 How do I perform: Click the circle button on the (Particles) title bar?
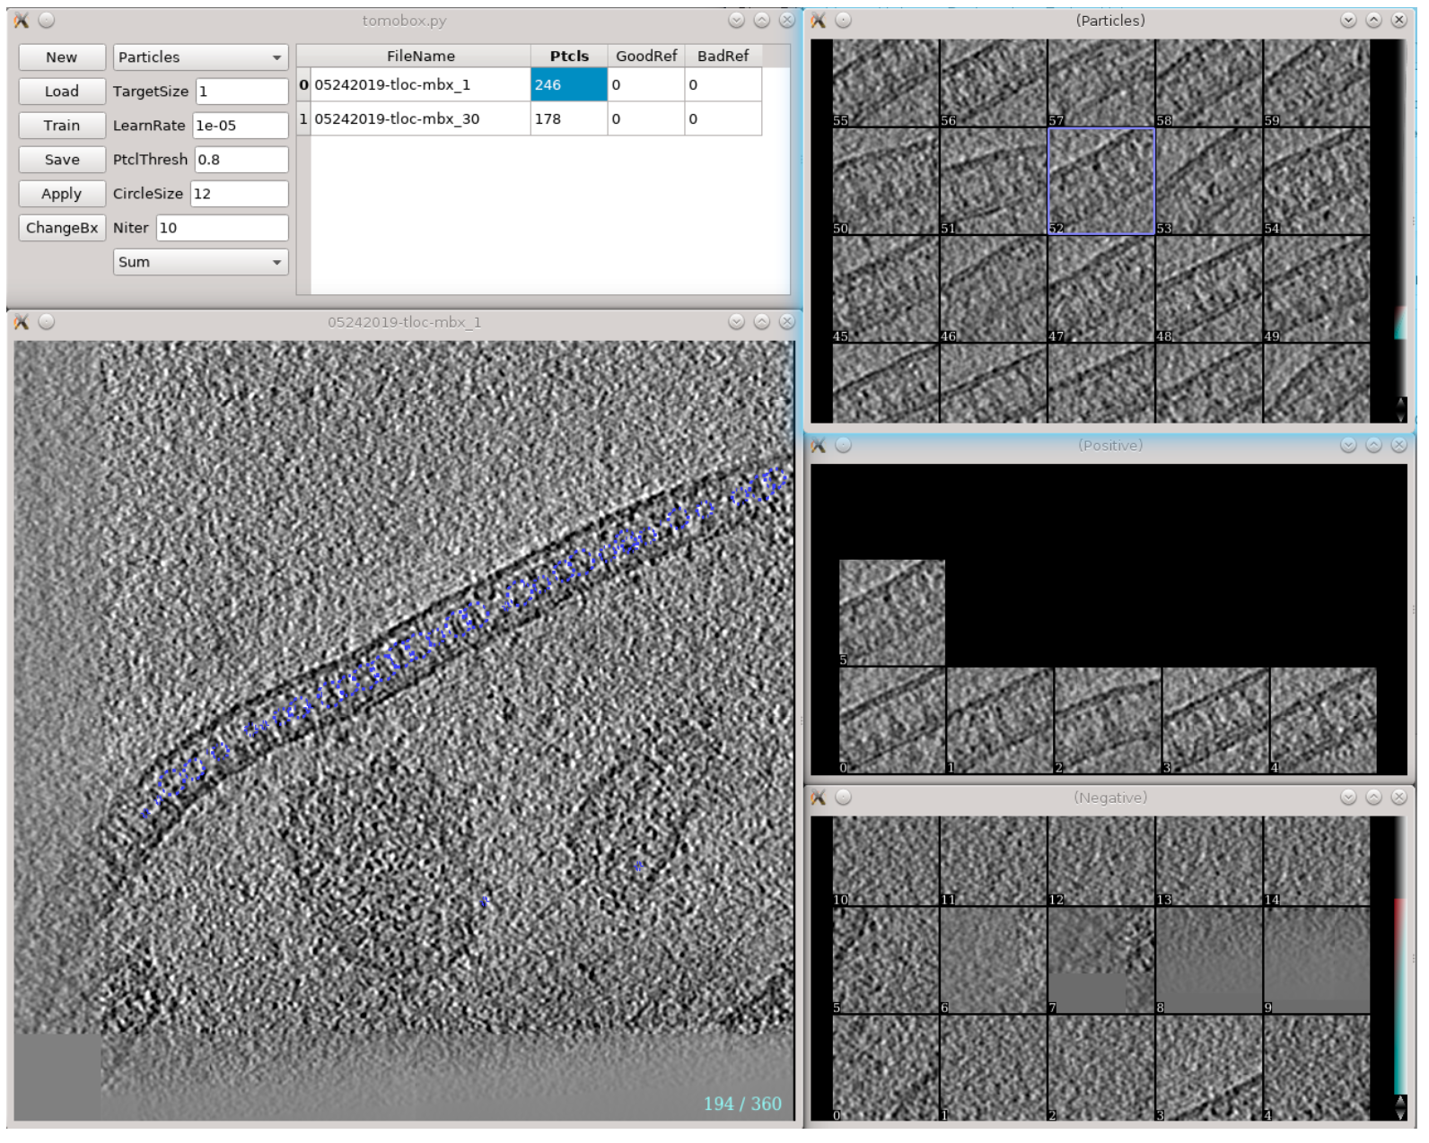pyautogui.click(x=844, y=21)
